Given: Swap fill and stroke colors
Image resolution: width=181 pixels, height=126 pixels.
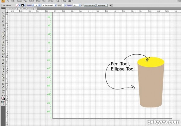Looking at the screenshot, I should [4, 95].
